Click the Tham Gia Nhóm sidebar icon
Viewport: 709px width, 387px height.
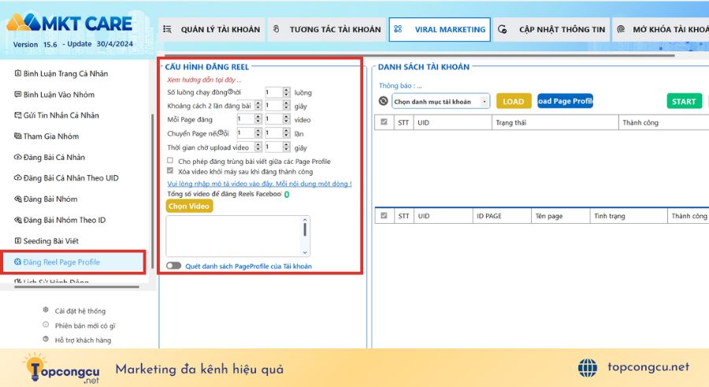click(18, 136)
